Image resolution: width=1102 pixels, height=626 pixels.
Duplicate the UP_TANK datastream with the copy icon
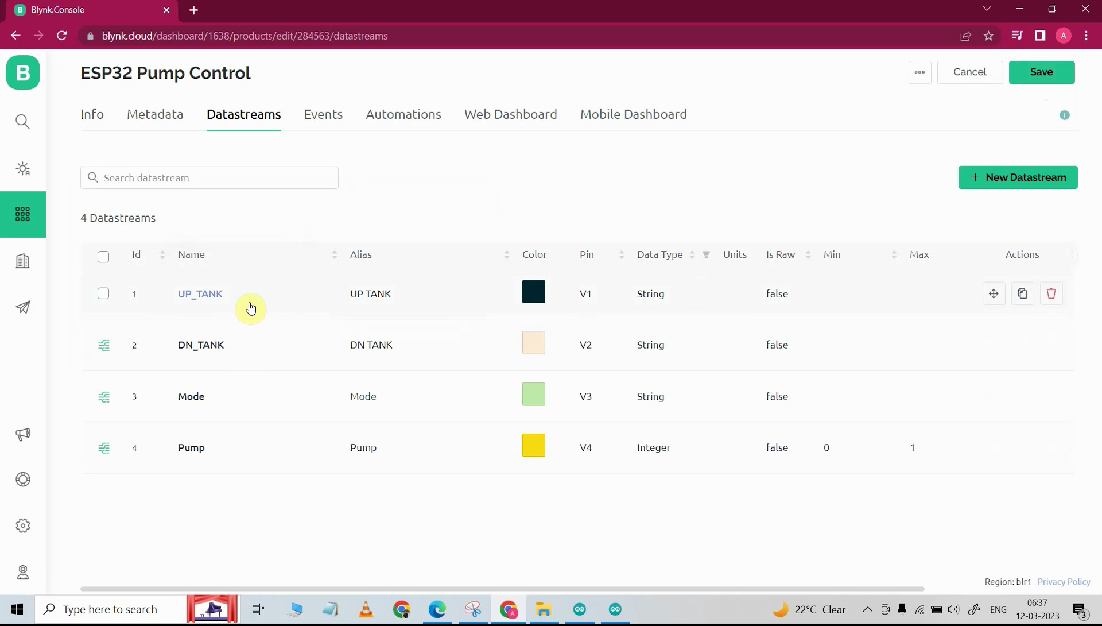(1022, 293)
